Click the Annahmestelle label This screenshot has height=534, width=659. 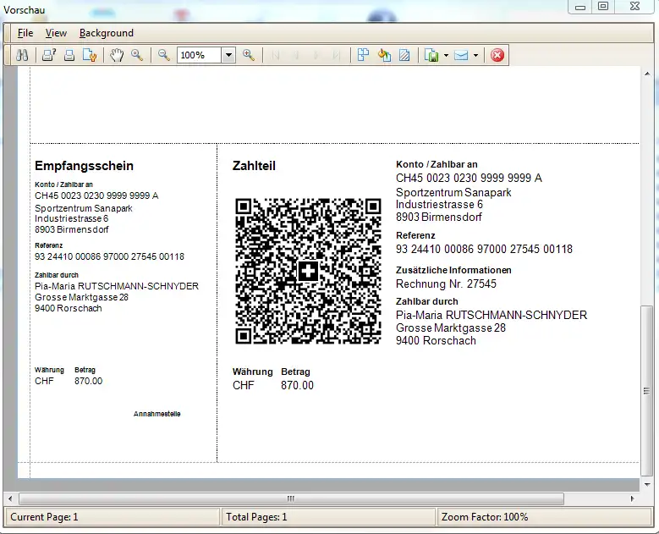157,414
